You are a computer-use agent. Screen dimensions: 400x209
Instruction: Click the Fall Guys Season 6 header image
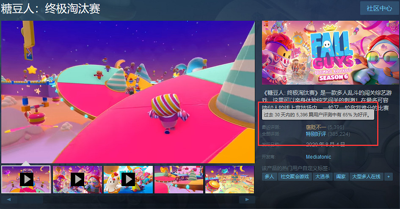pos(330,52)
